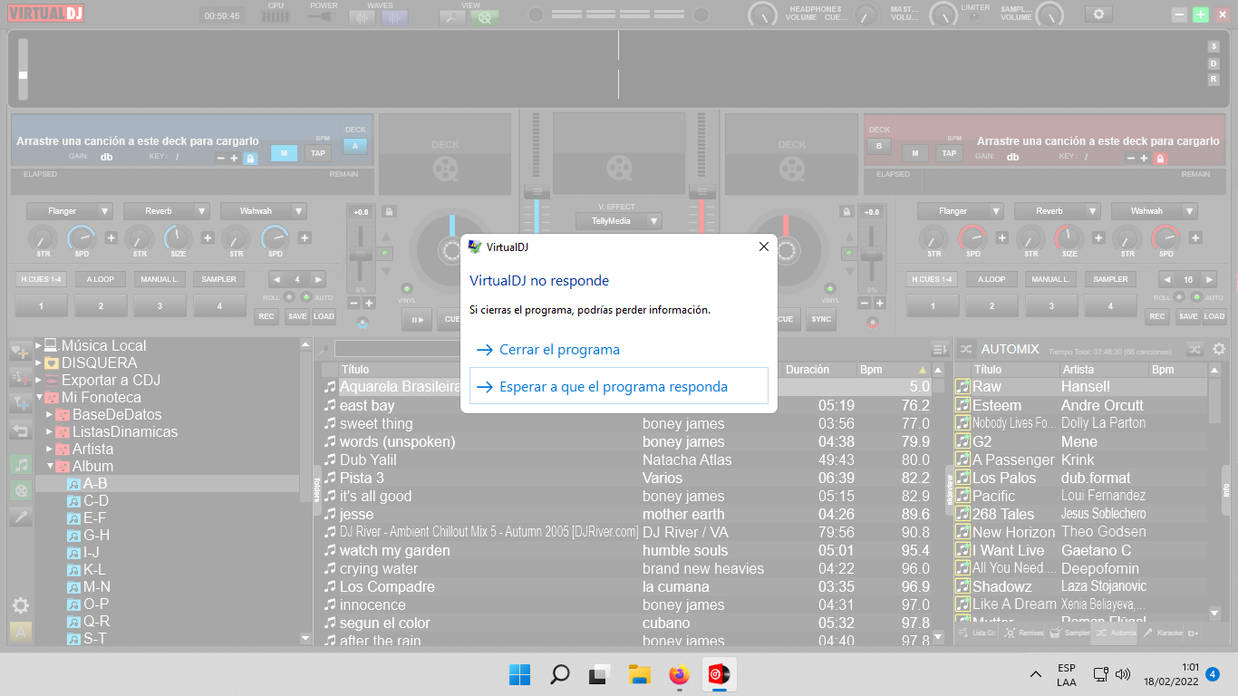Click the deck B key lock icon
The width and height of the screenshot is (1238, 696).
[1159, 158]
